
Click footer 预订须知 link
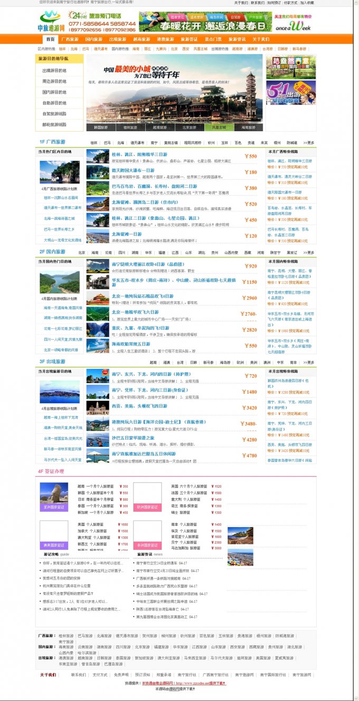[142, 675]
